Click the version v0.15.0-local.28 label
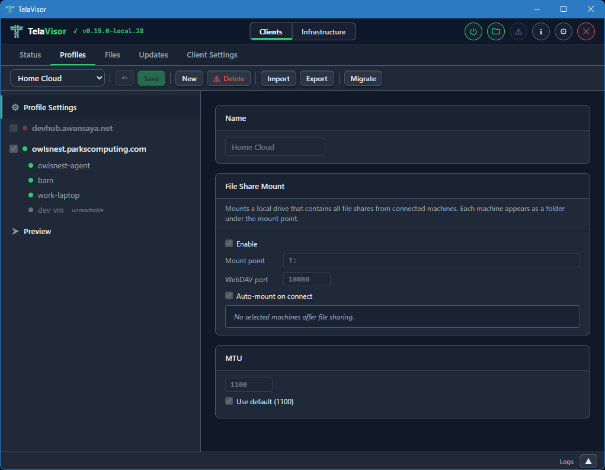 [x=113, y=31]
